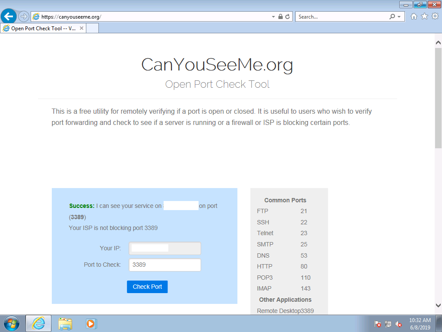The width and height of the screenshot is (442, 332).
Task: Click the Internet Explorer taskbar icon
Action: pyautogui.click(x=38, y=323)
